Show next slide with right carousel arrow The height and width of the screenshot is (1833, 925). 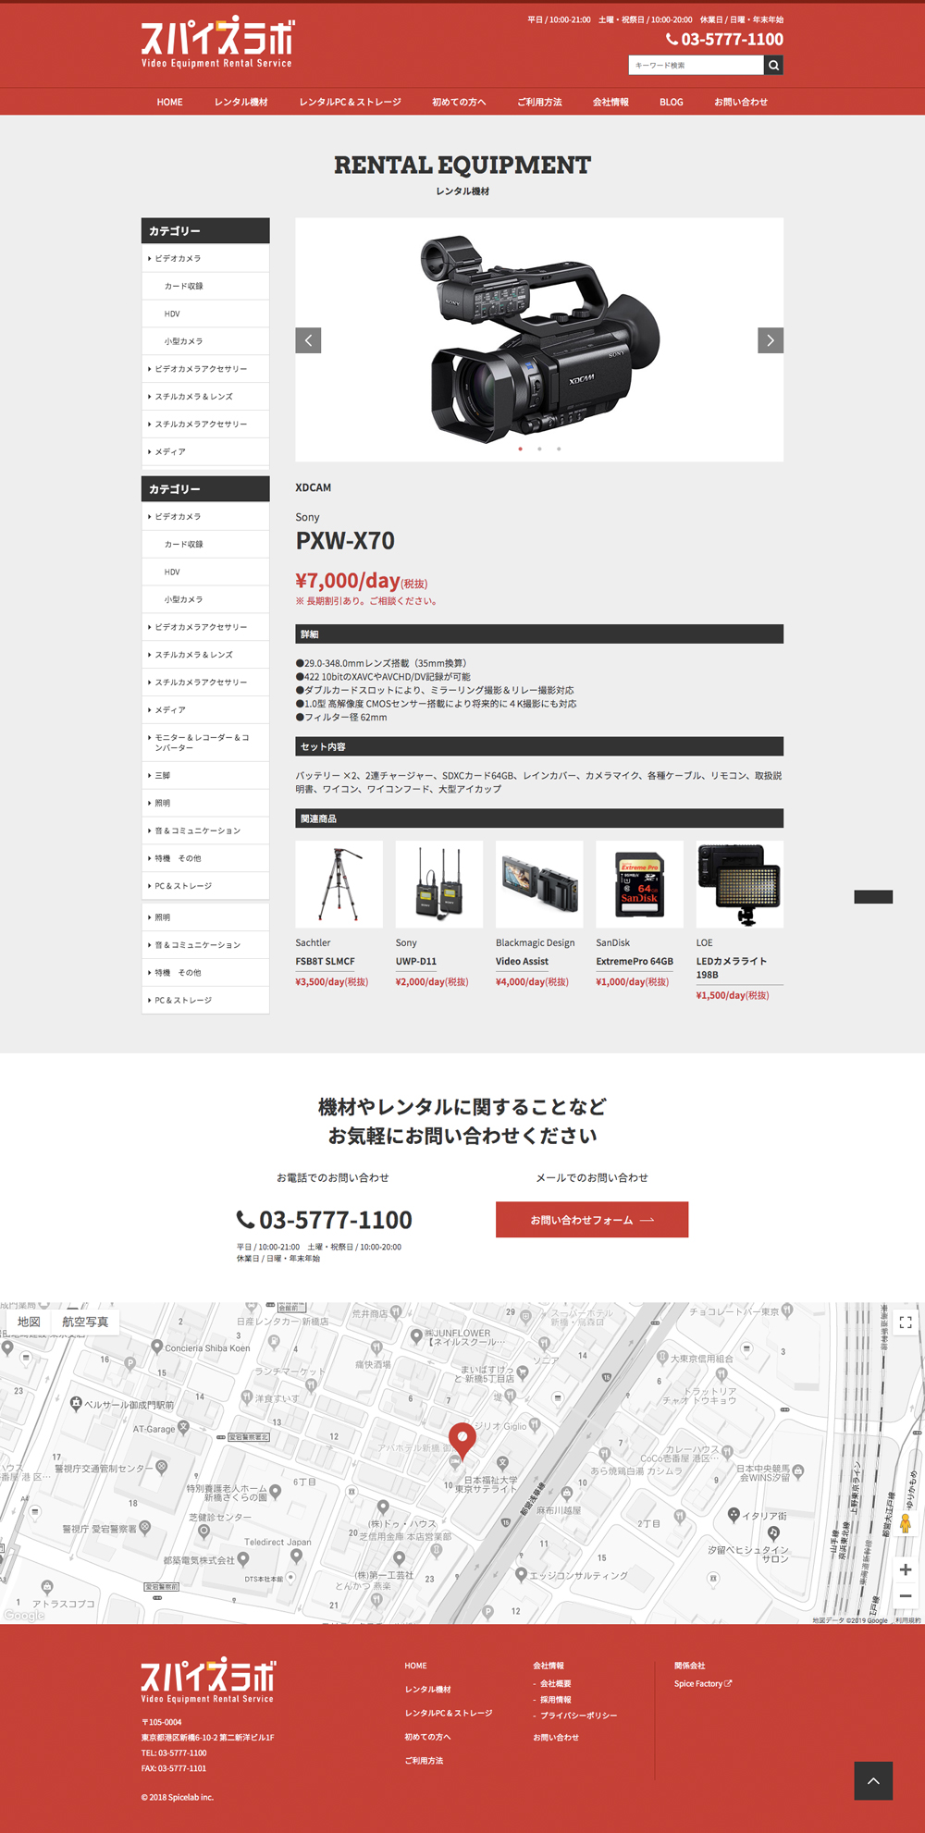click(x=771, y=340)
